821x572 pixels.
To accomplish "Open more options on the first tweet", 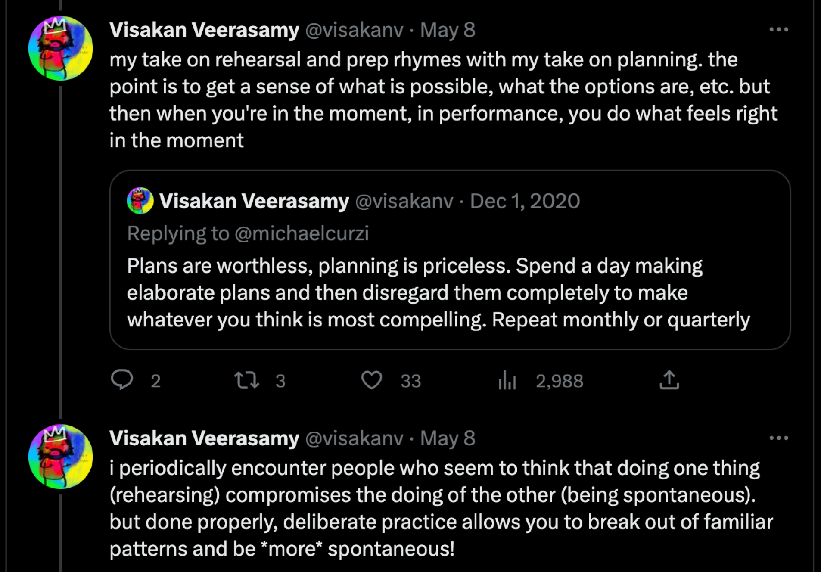I will coord(778,30).
